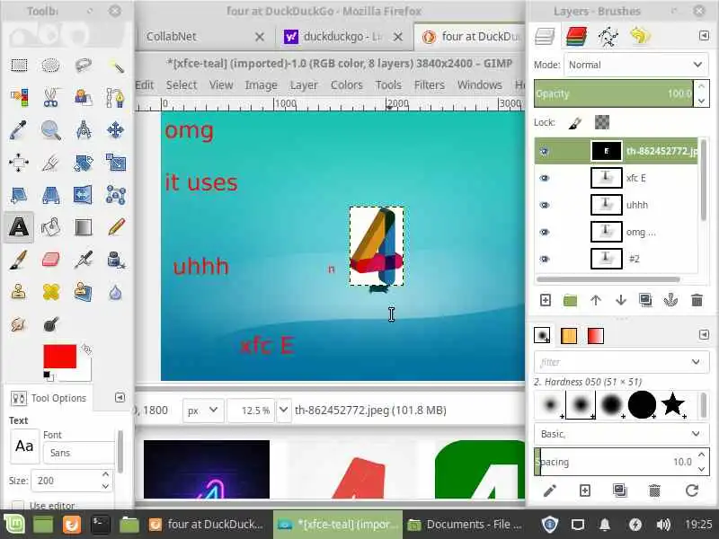Viewport: 719px width, 539px height.
Task: Switch to the Undo History tab
Action: pyautogui.click(x=640, y=36)
